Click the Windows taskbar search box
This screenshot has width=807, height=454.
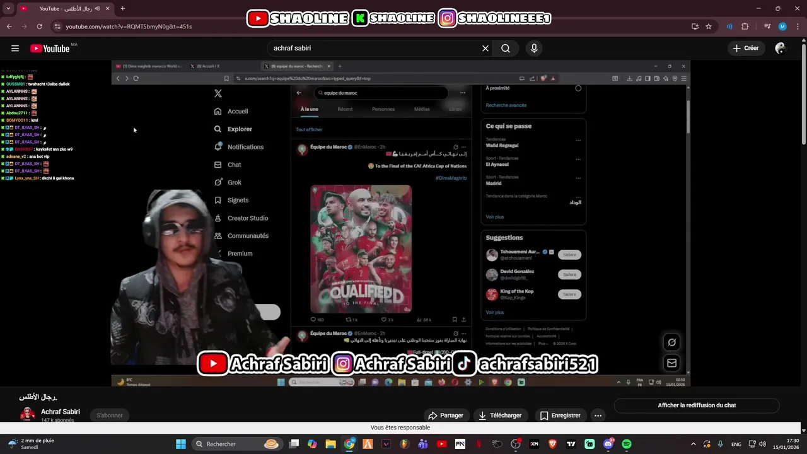[236, 444]
